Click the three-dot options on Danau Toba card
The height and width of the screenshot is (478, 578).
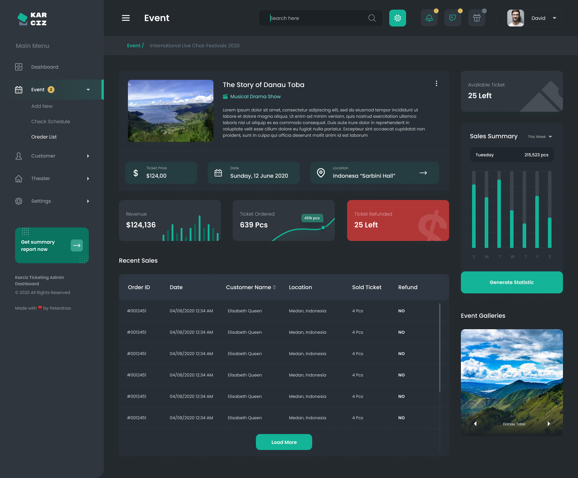point(436,83)
